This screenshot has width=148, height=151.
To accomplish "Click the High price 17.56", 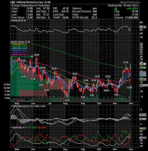I will pos(30,12).
